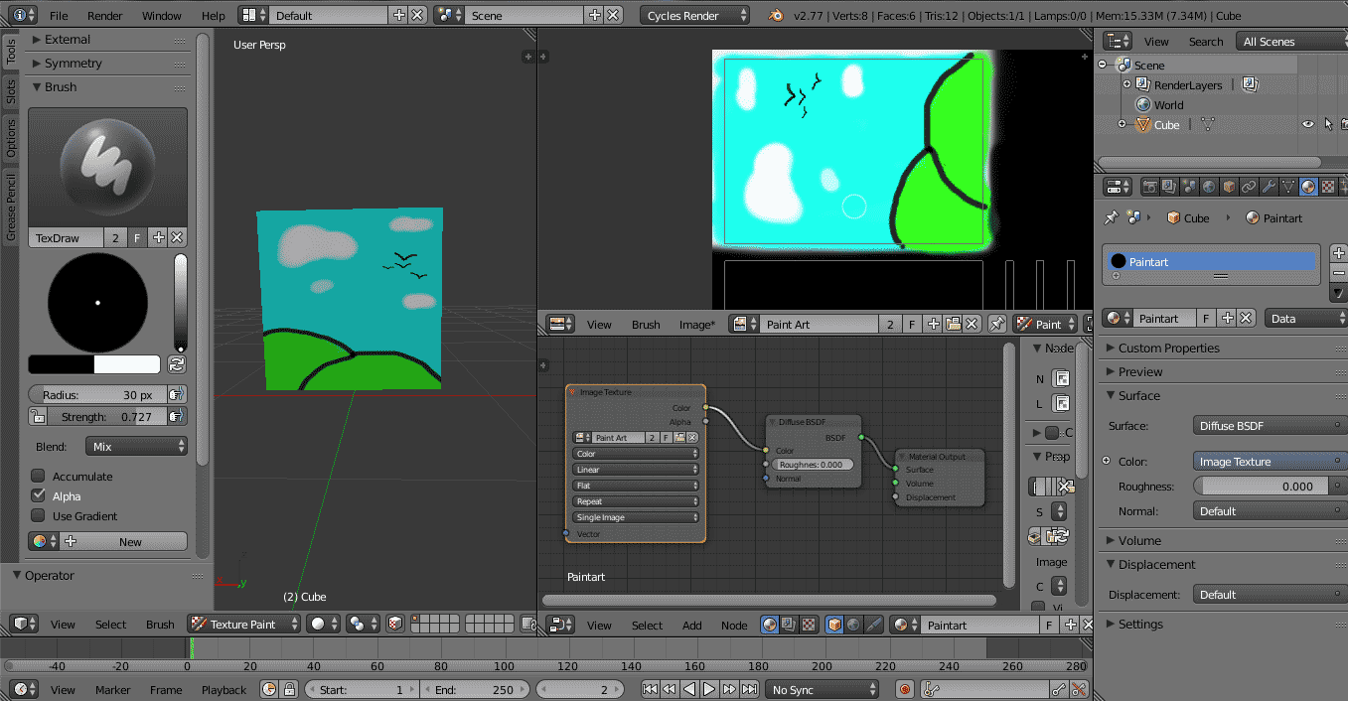1348x701 pixels.
Task: Open the Modifiers wrench tab in Properties
Action: [x=1269, y=187]
